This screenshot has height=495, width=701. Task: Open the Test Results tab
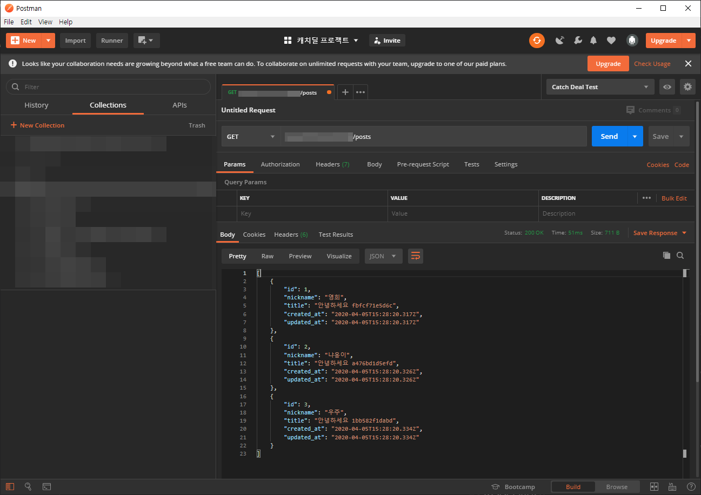(336, 235)
